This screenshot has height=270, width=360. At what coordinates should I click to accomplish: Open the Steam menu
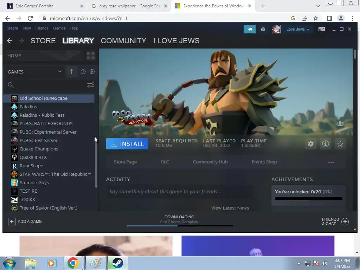[x=12, y=28]
